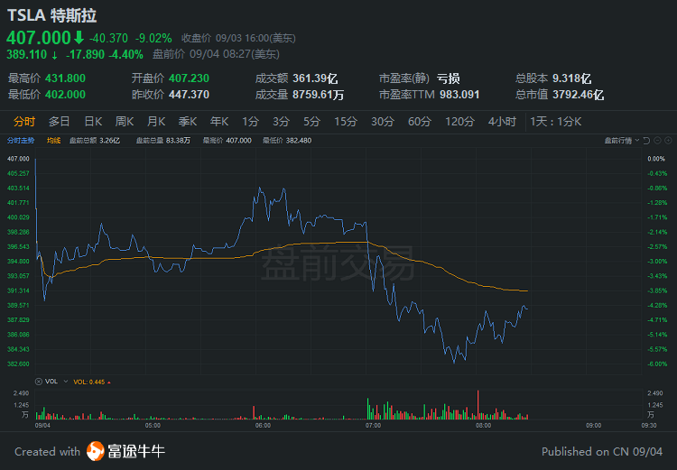This screenshot has width=677, height=470.
Task: Toggle the 分时走势 price line legend
Action: (x=20, y=141)
